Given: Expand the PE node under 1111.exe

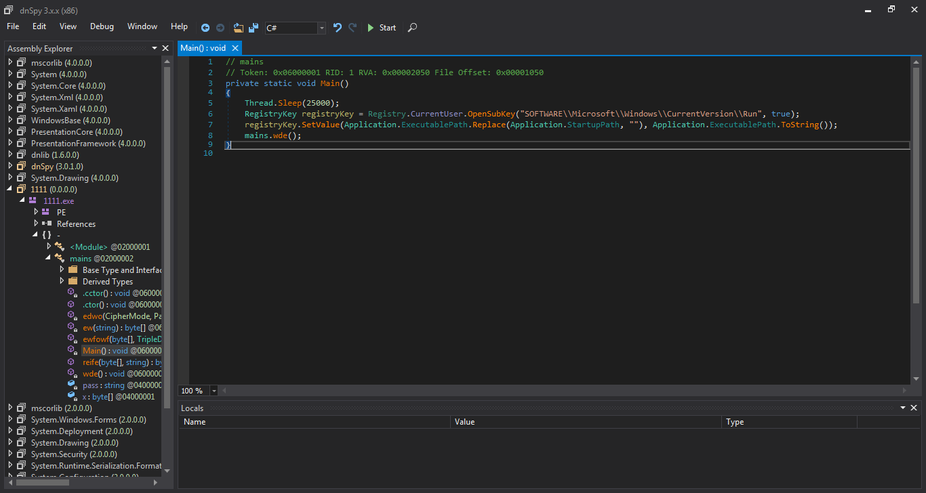Looking at the screenshot, I should (37, 212).
